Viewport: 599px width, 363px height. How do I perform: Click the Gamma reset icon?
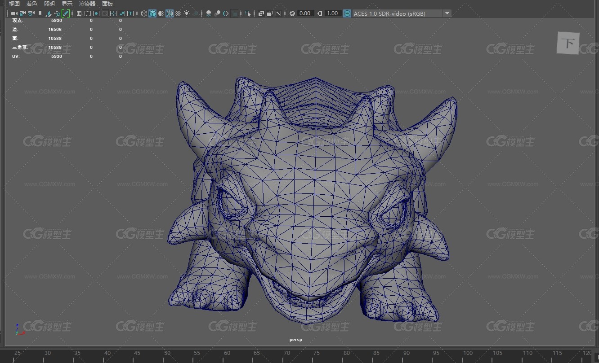click(320, 13)
